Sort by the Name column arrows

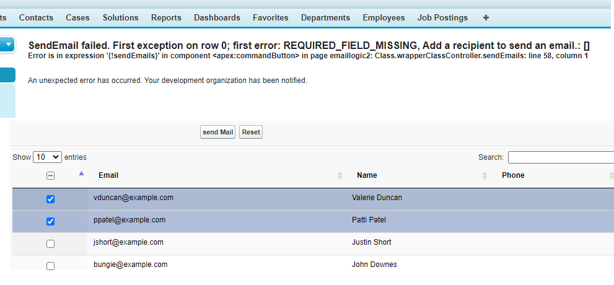click(485, 176)
